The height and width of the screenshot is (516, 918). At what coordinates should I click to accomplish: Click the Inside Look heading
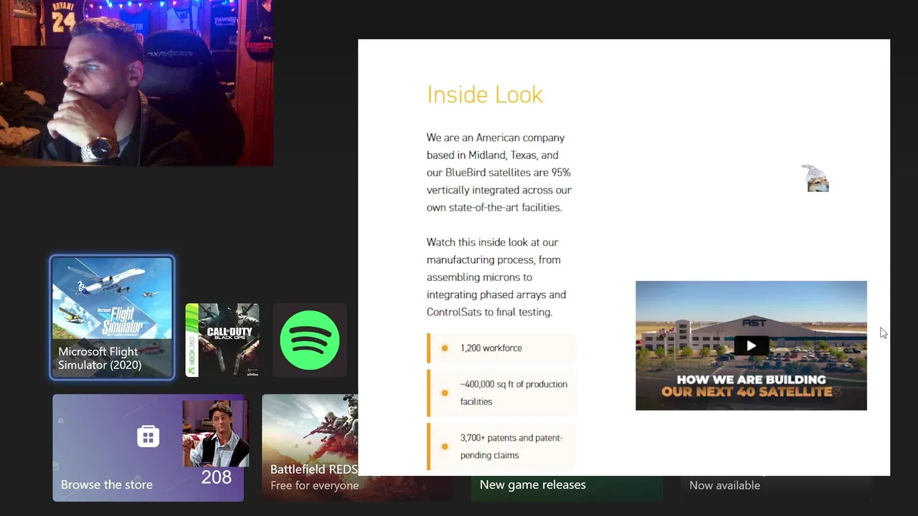coord(485,95)
